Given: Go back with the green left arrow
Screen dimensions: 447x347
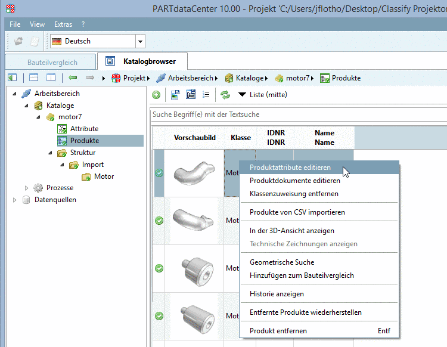Looking at the screenshot, I should [73, 78].
